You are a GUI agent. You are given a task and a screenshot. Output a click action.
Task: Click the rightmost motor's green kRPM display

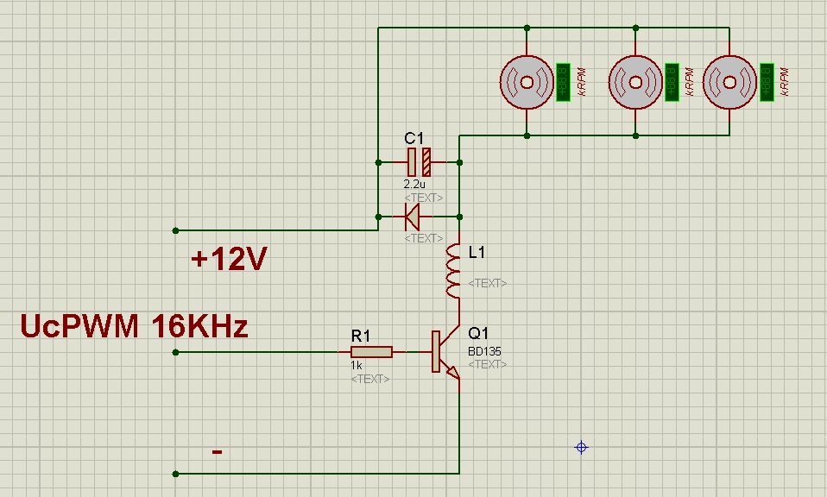[x=767, y=82]
